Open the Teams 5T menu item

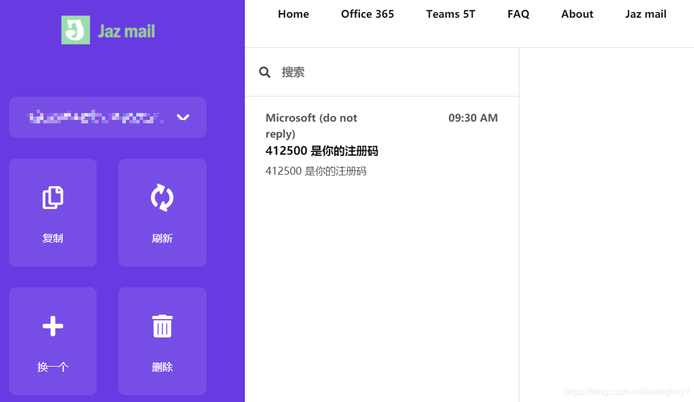451,14
